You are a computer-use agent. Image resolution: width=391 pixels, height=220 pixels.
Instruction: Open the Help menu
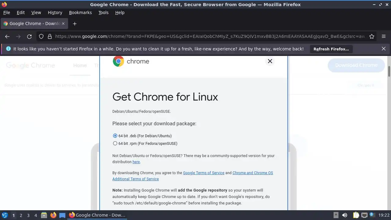(x=120, y=13)
